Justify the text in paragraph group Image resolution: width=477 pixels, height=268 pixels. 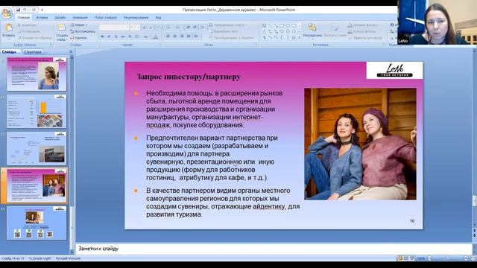point(189,36)
